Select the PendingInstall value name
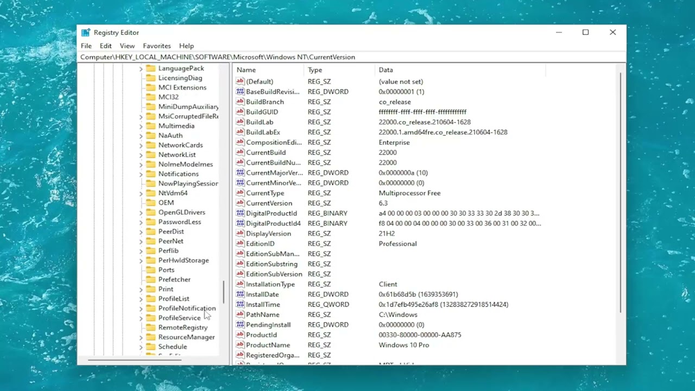695x391 pixels. [268, 325]
